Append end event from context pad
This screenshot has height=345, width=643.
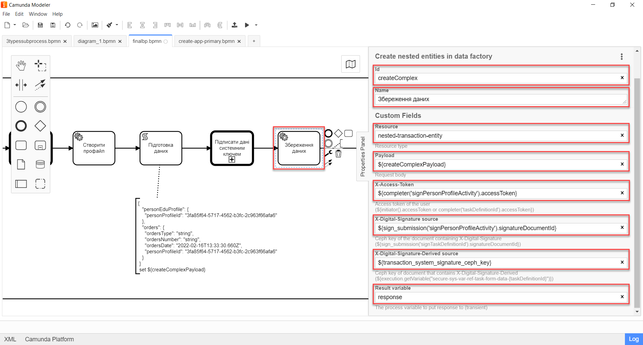329,133
